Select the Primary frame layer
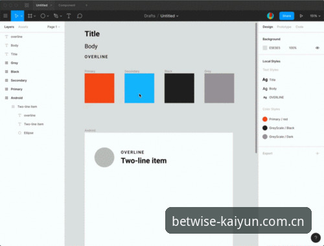This screenshot has height=246, width=324. 17,89
